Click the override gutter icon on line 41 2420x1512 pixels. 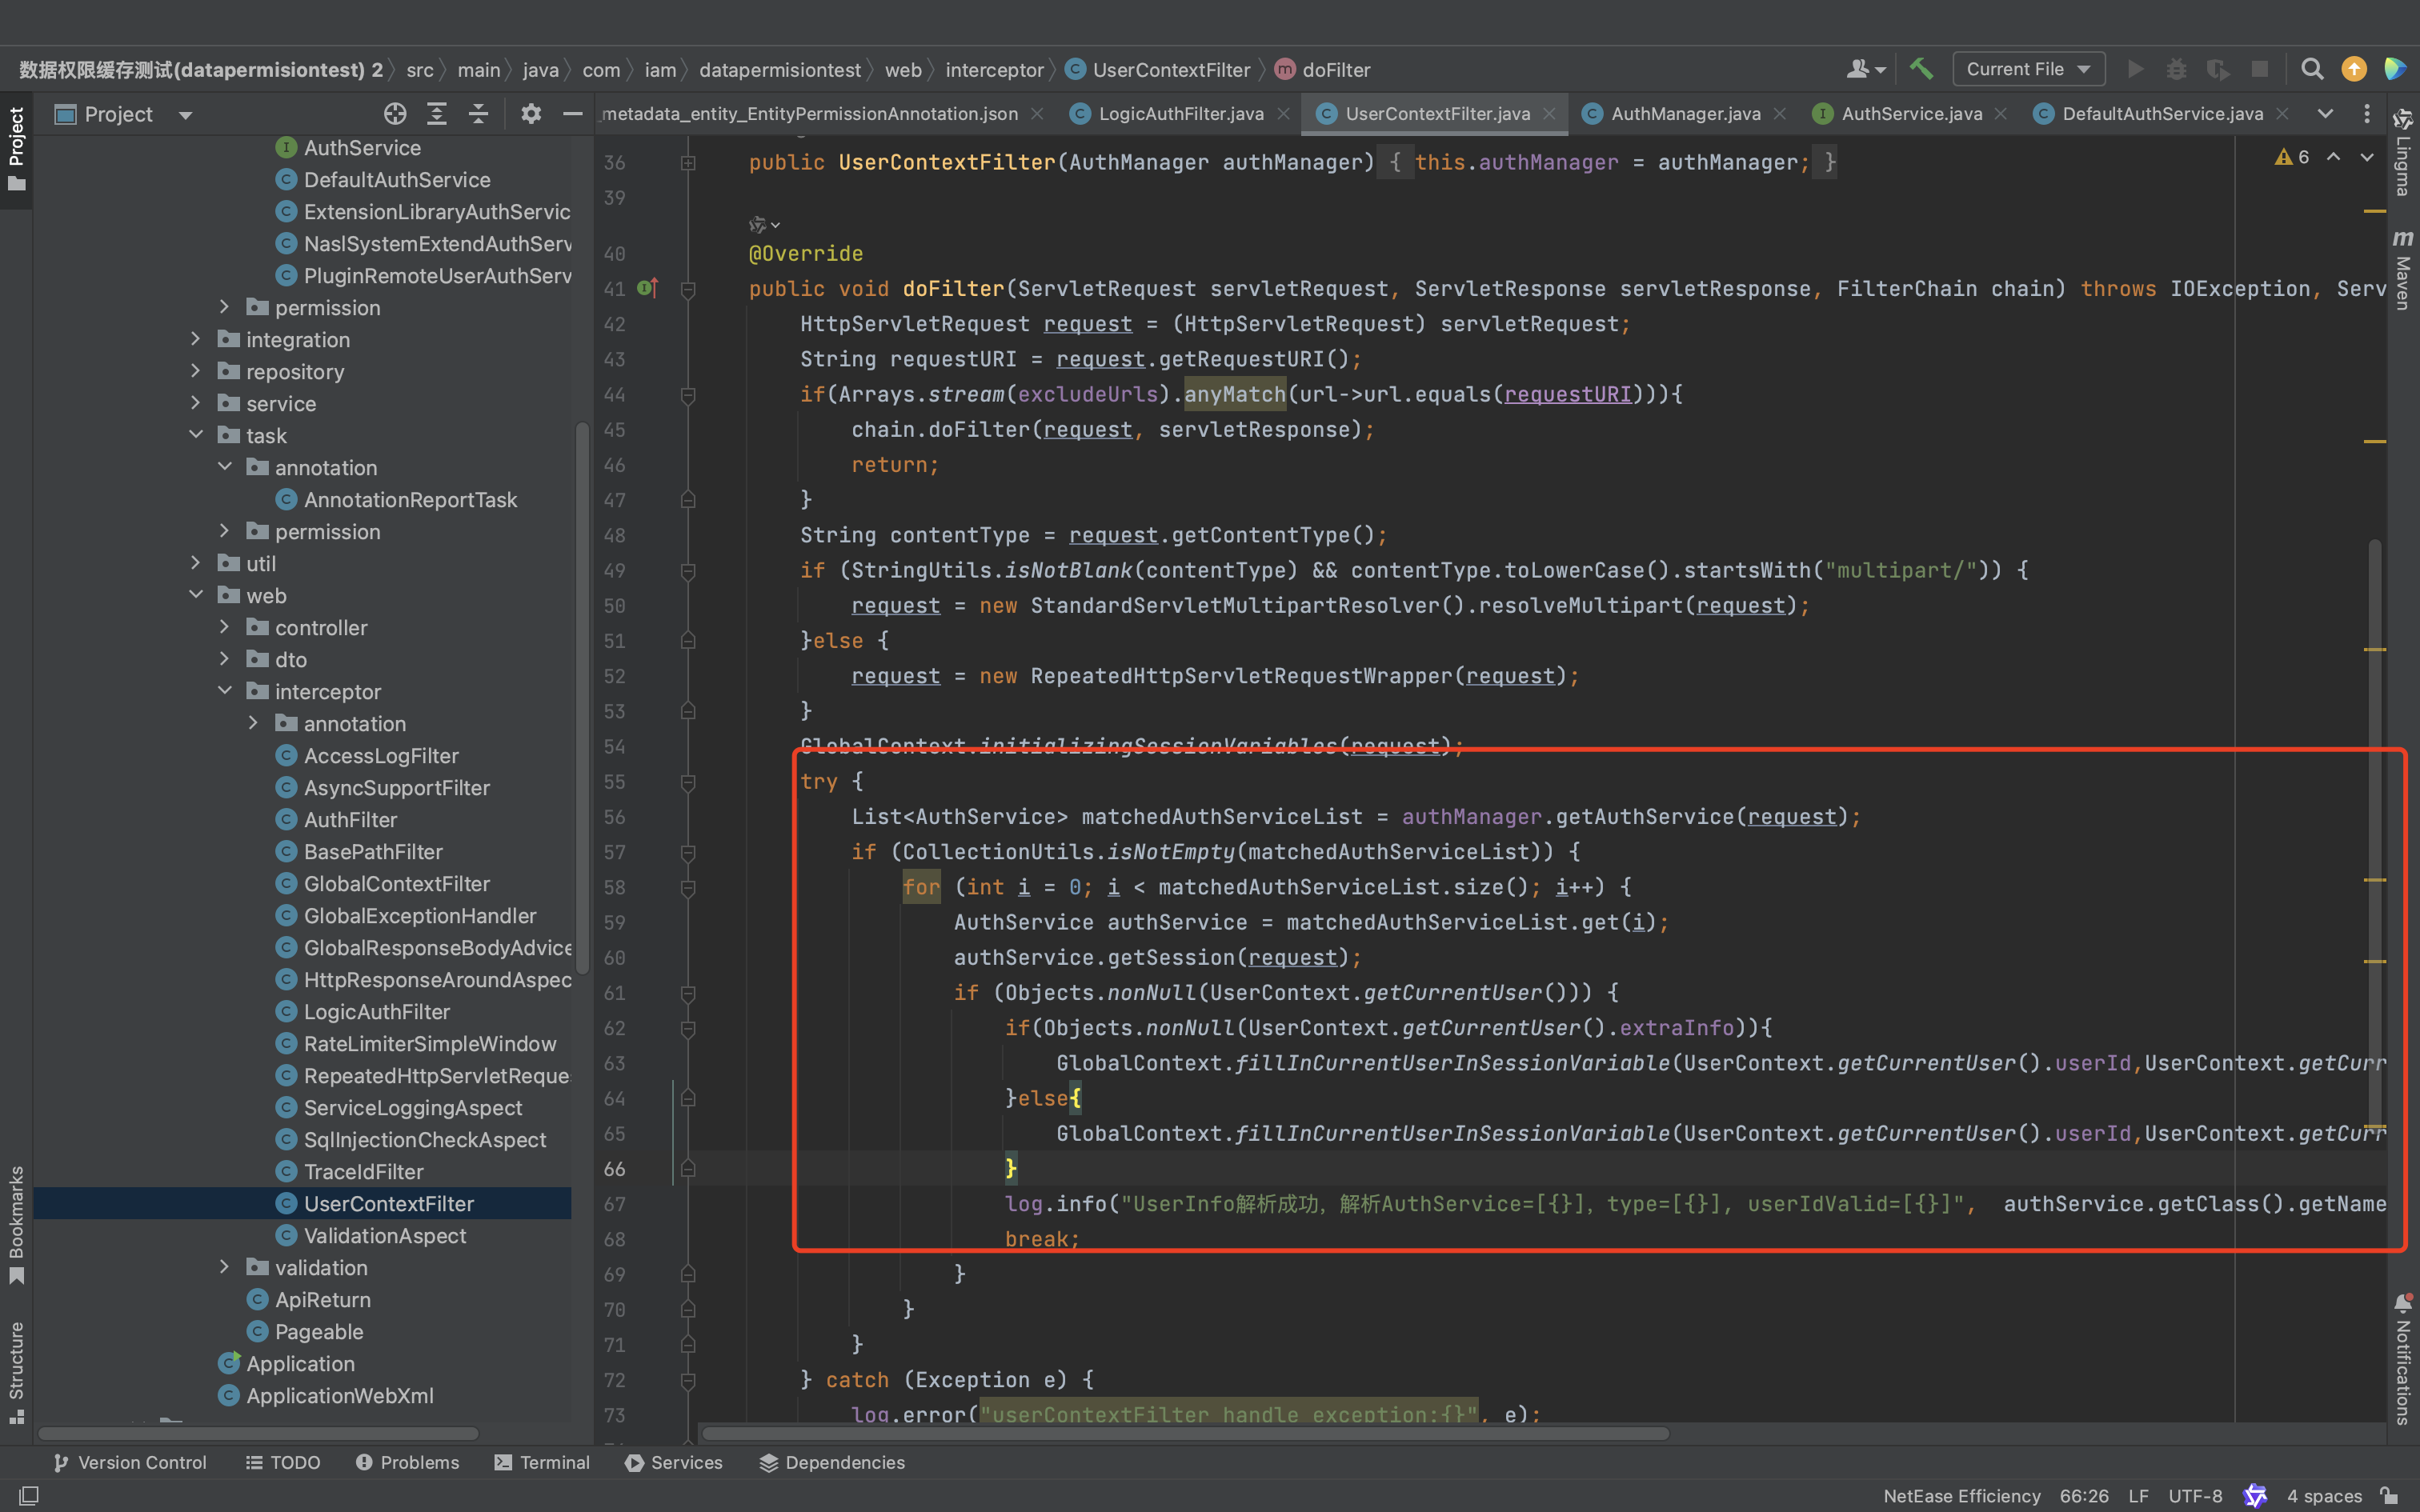tap(648, 288)
